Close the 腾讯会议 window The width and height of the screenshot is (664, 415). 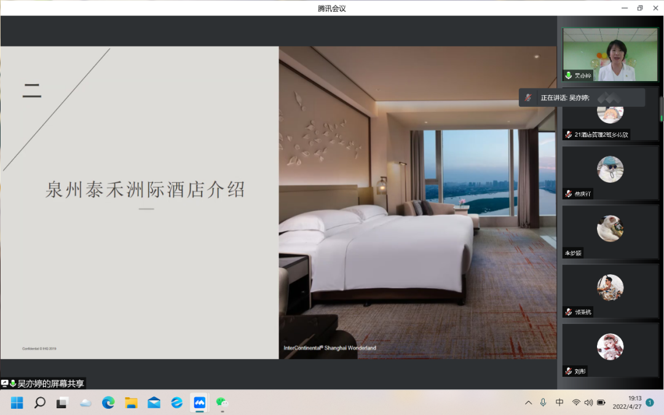pos(655,8)
